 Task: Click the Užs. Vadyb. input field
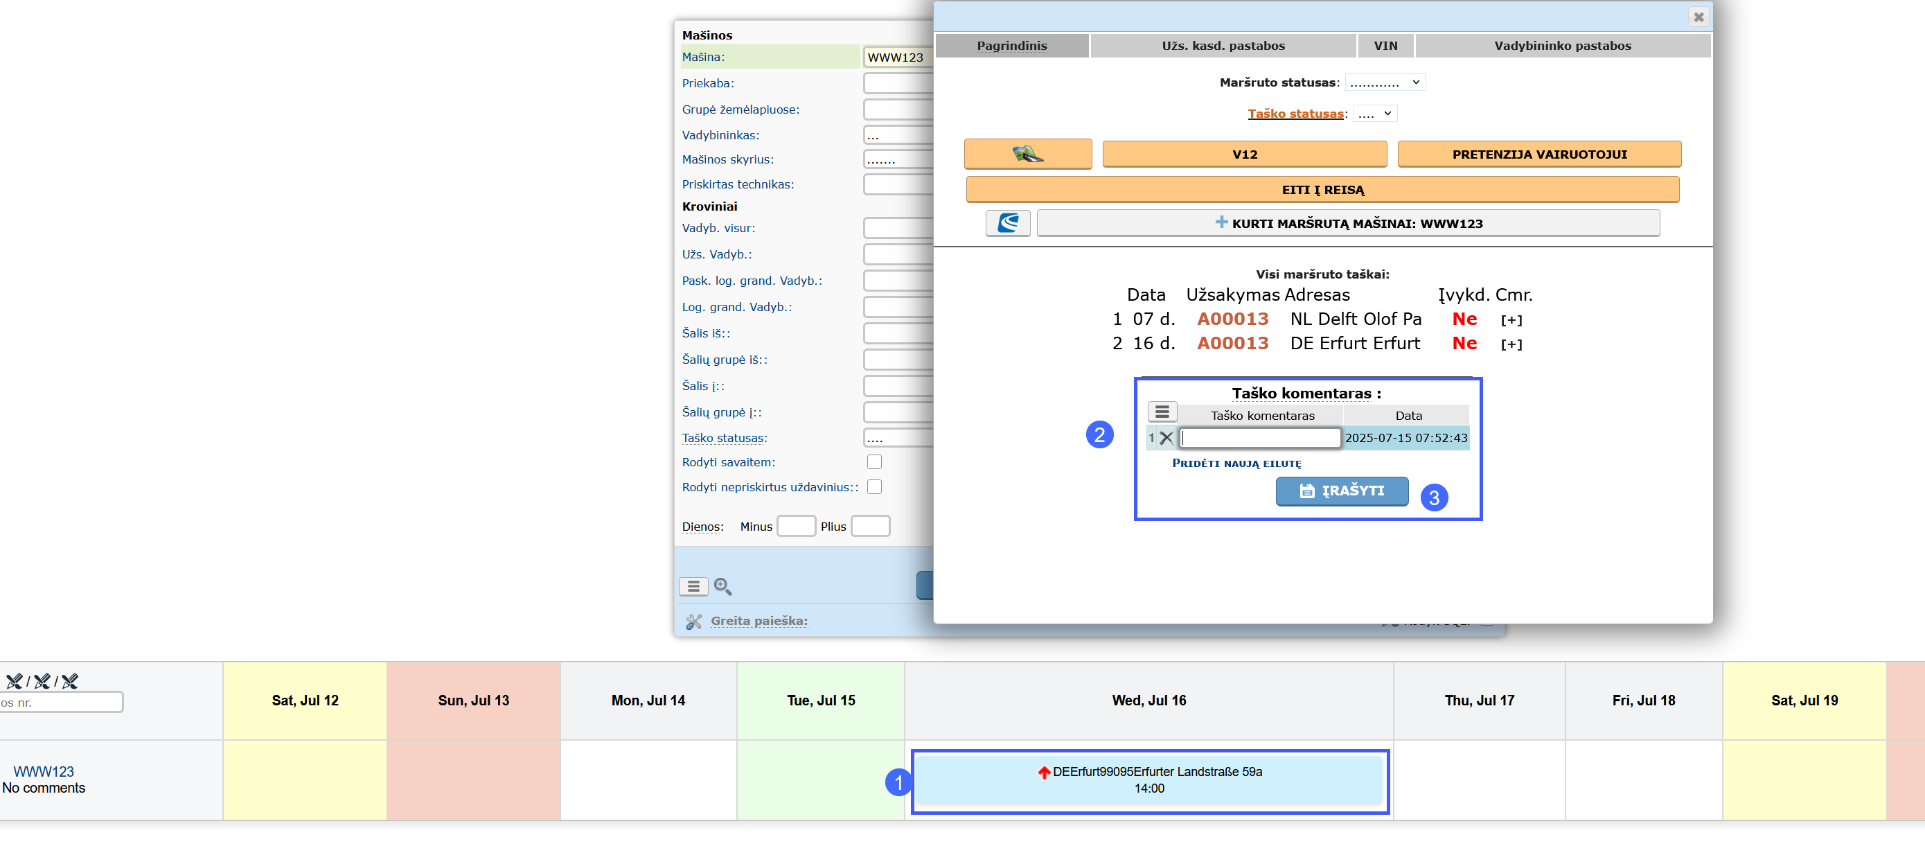pos(898,254)
